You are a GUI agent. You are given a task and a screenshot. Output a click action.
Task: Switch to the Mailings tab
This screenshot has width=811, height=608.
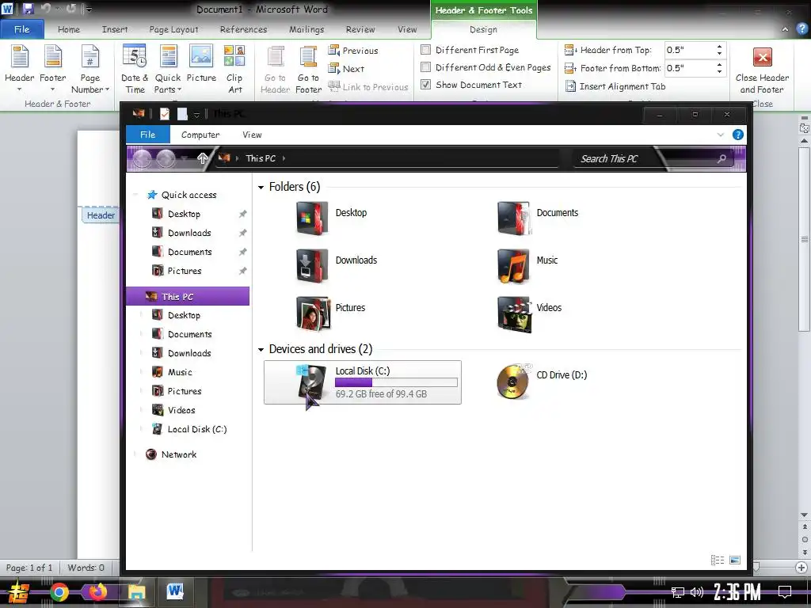pyautogui.click(x=307, y=29)
